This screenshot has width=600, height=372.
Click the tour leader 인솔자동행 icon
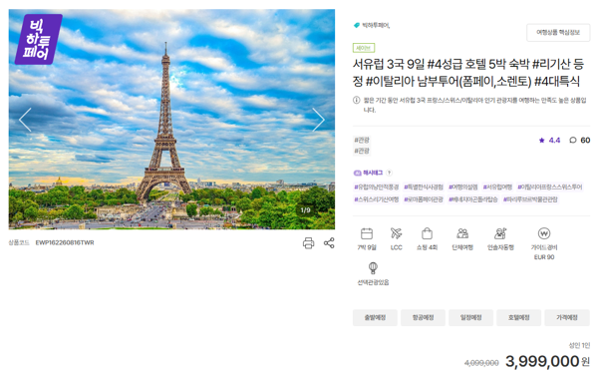click(500, 233)
